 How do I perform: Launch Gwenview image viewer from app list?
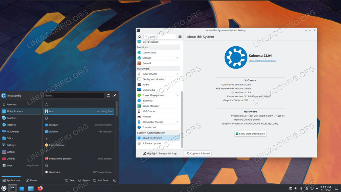[x=79, y=172]
